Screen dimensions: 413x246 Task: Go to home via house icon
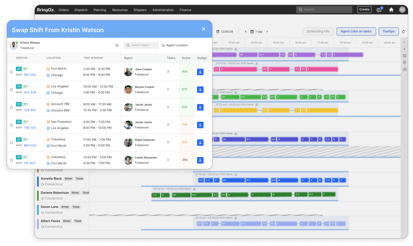[391, 10]
